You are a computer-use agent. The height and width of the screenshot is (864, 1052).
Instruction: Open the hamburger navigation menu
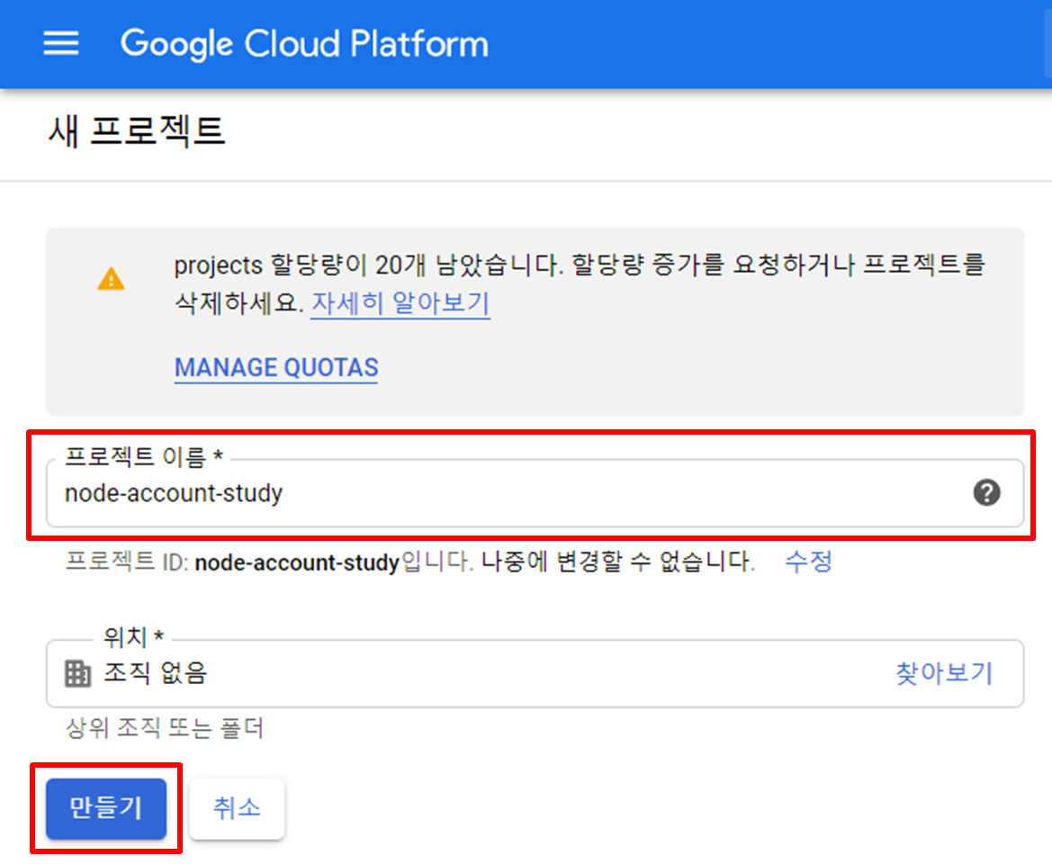point(61,43)
